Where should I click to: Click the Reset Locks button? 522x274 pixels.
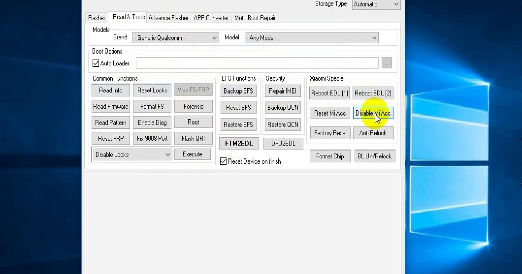pyautogui.click(x=152, y=91)
